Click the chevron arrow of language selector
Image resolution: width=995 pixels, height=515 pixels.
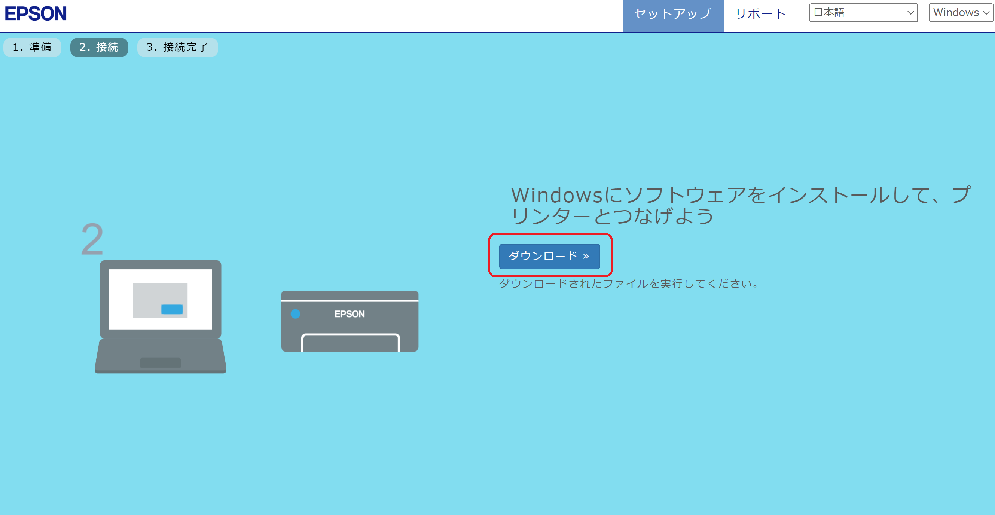coord(910,13)
